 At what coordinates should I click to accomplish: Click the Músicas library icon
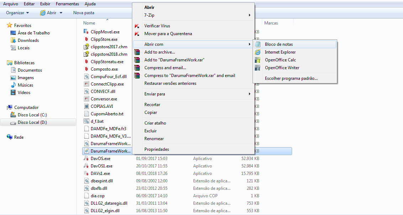tap(13, 85)
